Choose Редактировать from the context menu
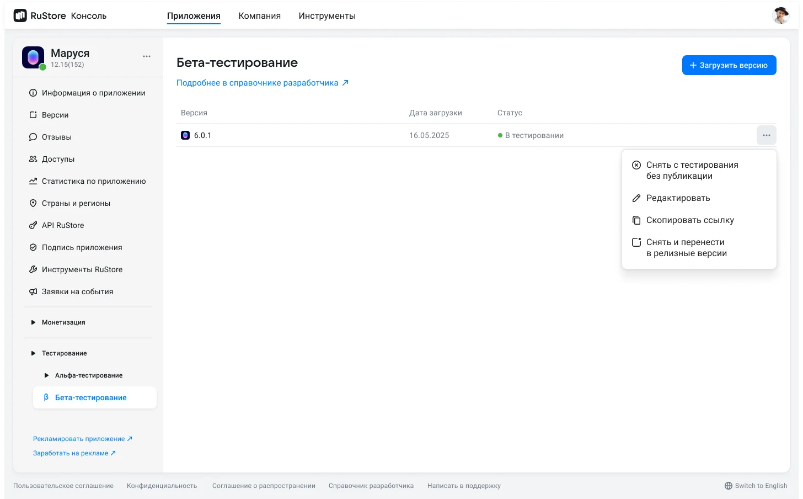Image resolution: width=803 pixels, height=499 pixels. [699, 198]
